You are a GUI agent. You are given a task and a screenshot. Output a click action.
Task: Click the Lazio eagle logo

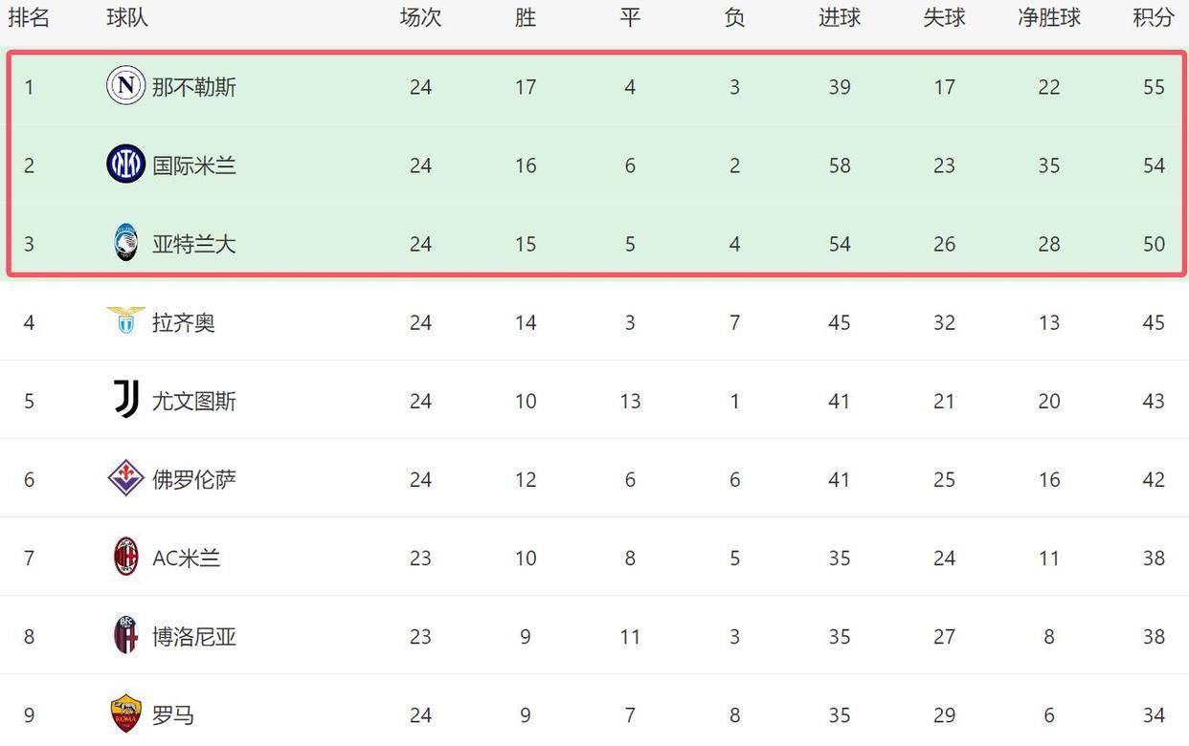[125, 321]
